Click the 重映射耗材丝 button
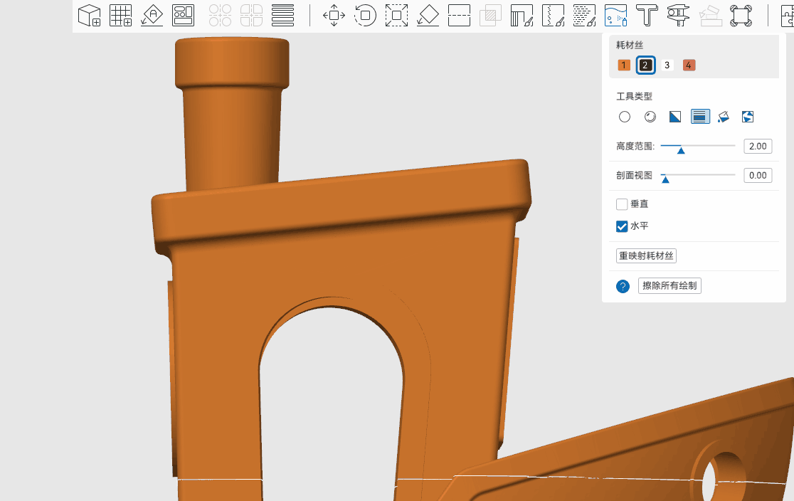Image resolution: width=794 pixels, height=501 pixels. 646,255
